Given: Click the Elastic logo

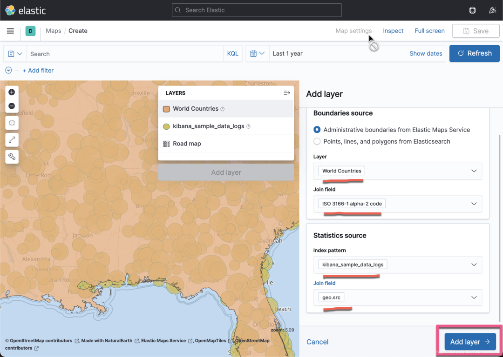Looking at the screenshot, I should (x=26, y=10).
